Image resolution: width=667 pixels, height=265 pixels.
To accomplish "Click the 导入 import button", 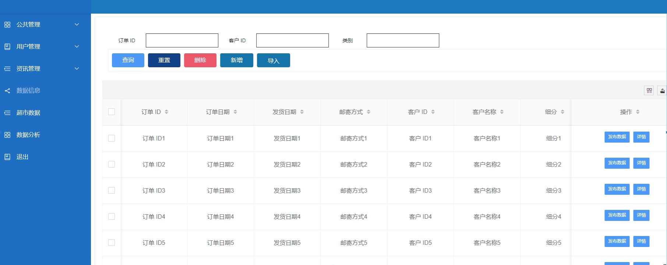I will click(x=273, y=60).
